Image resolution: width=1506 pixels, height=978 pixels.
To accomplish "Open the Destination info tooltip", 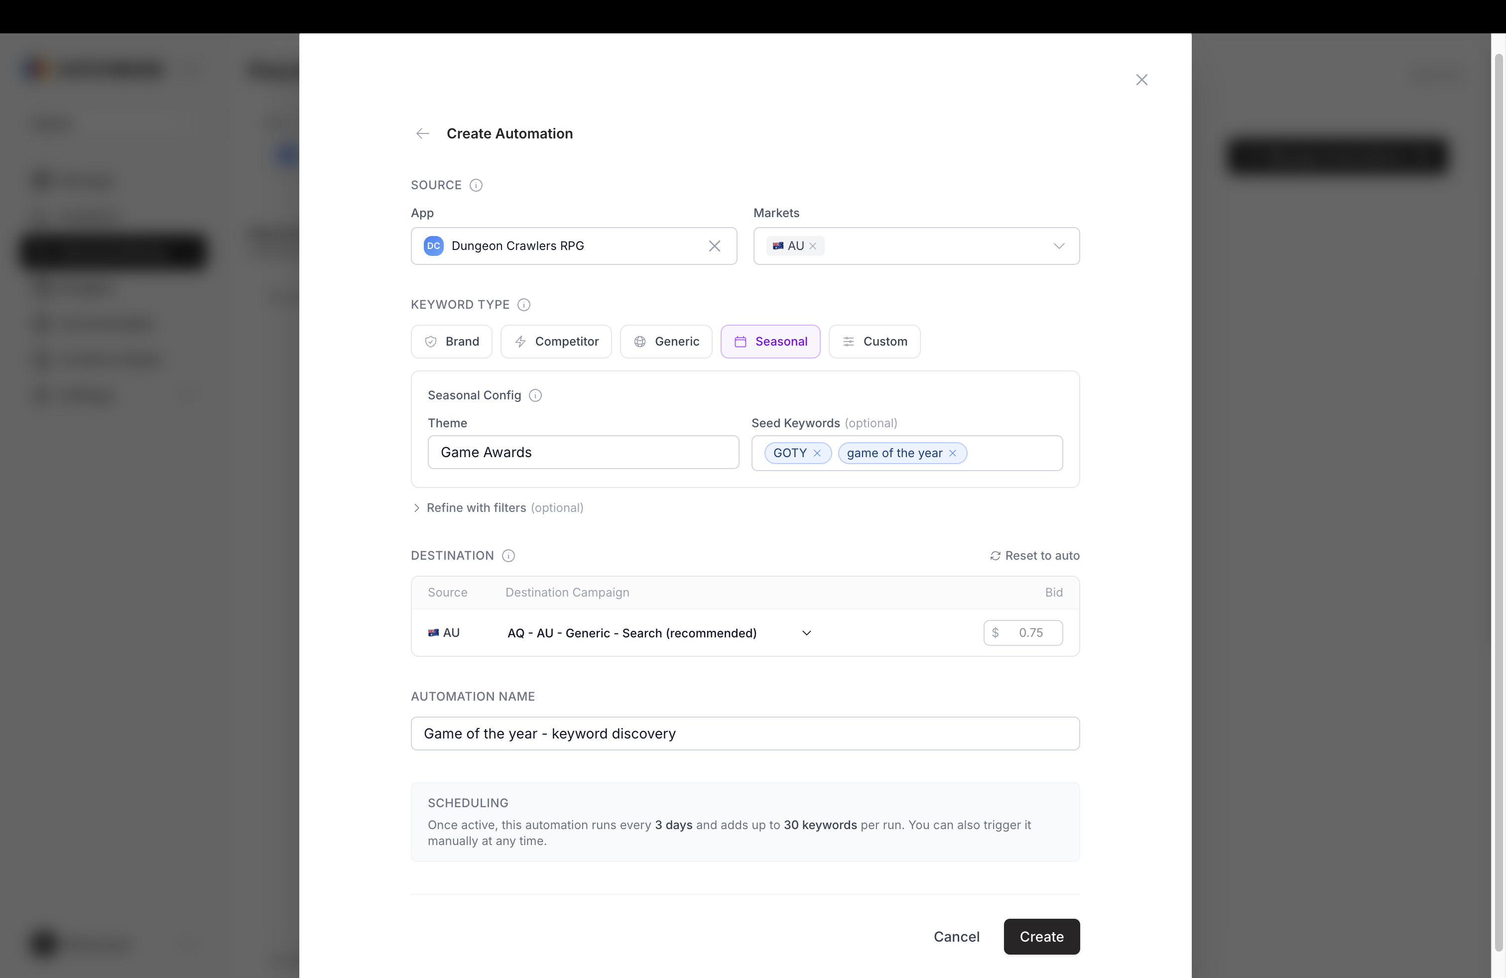I will pos(508,555).
